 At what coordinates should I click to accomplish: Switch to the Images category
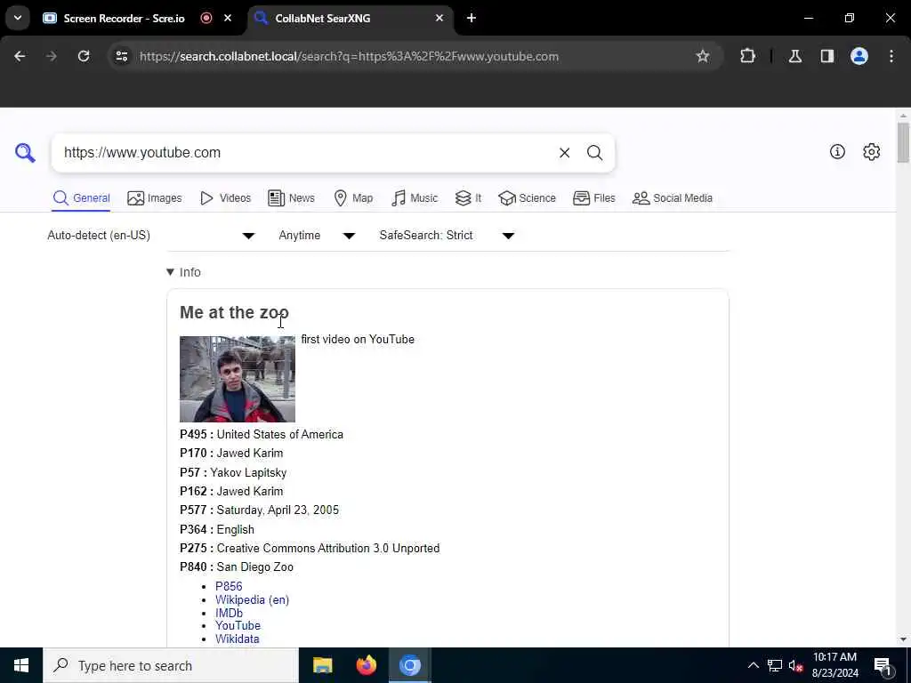(155, 198)
